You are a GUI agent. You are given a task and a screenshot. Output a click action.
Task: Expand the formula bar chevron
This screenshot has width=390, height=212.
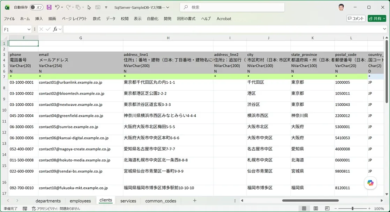[384, 29]
